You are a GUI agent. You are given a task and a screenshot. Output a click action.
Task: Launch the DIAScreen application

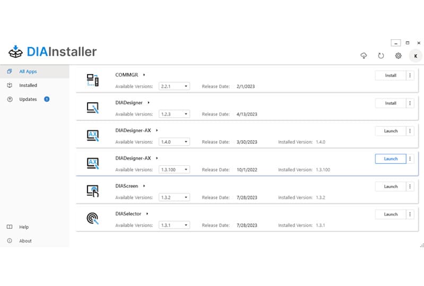click(x=390, y=187)
